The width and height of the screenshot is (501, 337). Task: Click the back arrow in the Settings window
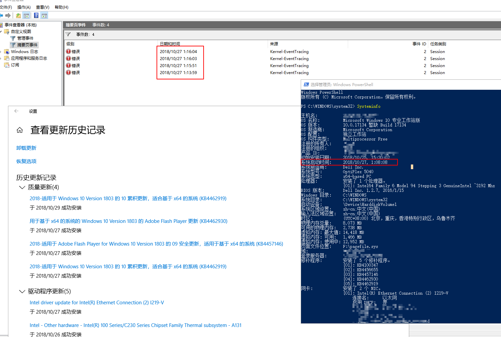tap(16, 111)
